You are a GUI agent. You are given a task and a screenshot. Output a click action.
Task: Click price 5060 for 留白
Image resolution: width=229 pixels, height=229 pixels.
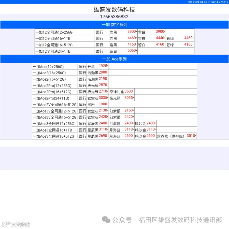132,51
